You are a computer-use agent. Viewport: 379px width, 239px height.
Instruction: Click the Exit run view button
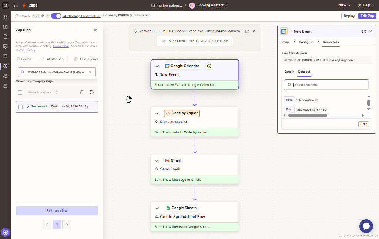(x=57, y=211)
